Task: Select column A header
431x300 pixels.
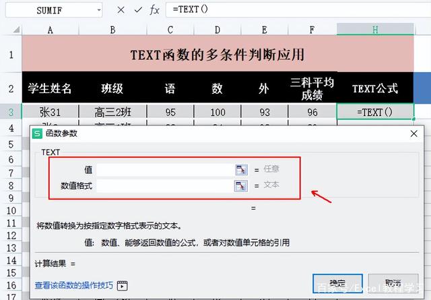Action: [51, 30]
